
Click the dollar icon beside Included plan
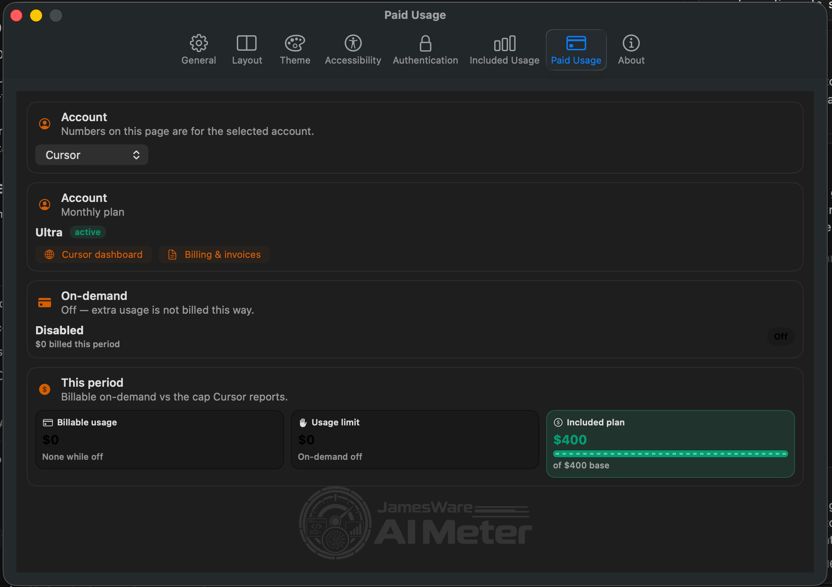[x=558, y=422]
